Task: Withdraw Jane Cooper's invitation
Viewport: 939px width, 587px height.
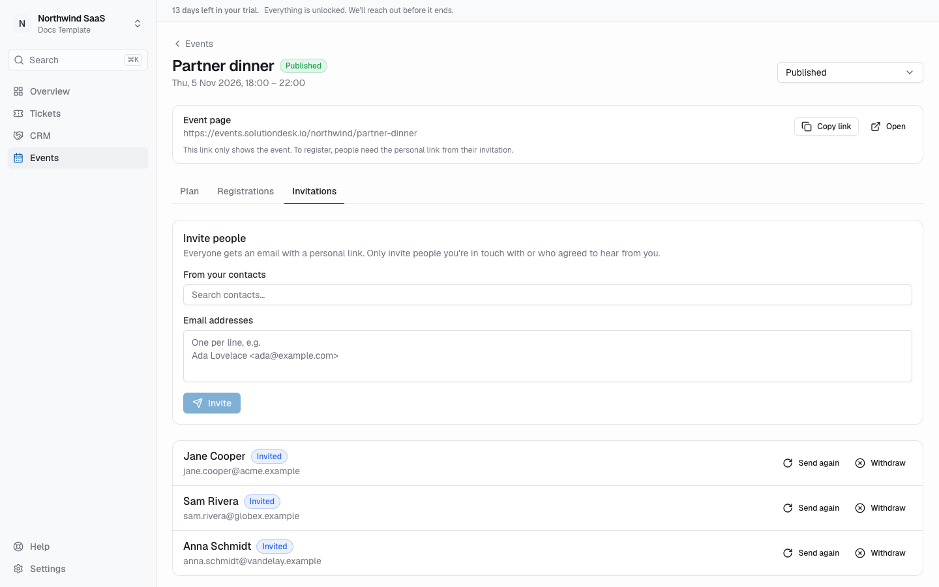Action: pyautogui.click(x=880, y=463)
